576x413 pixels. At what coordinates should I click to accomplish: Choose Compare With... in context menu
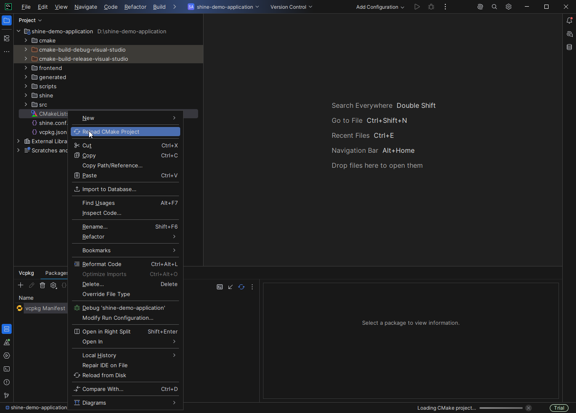coord(125,389)
